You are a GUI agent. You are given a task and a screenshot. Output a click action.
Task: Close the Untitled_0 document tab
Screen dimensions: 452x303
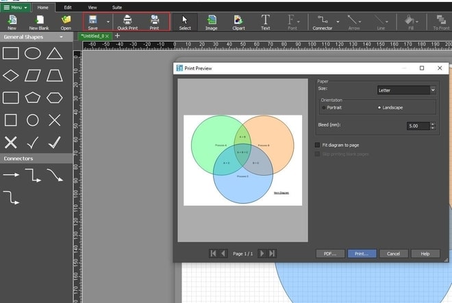108,36
